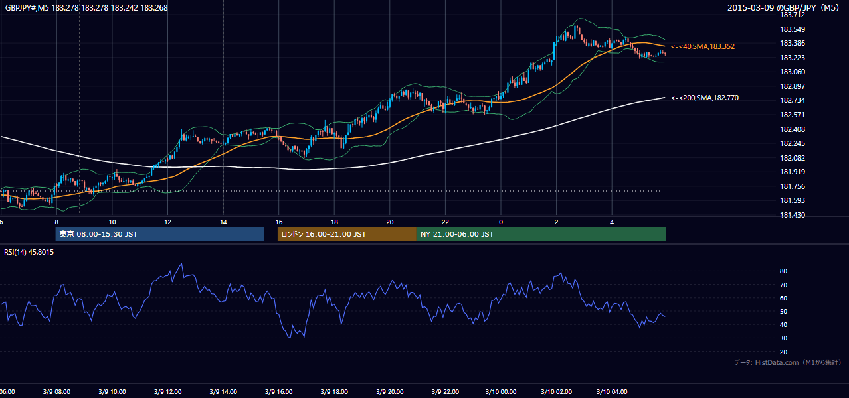This screenshot has height=398, width=849.
Task: Click the price axis value 181.919
Action: coord(792,172)
